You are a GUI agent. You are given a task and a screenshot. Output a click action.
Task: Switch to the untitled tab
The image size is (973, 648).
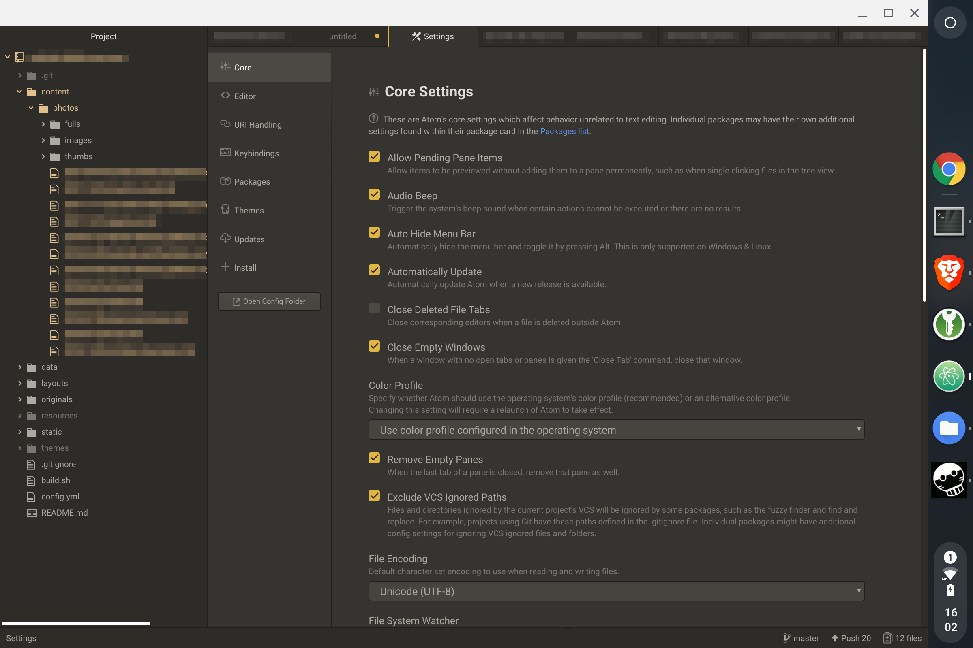point(343,36)
